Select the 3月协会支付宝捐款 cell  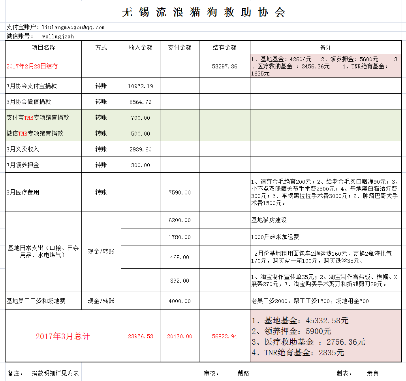point(43,86)
